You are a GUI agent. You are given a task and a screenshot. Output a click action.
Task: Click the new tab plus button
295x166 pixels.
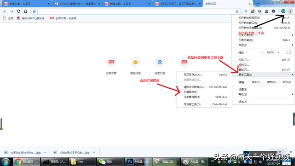pos(258,4)
